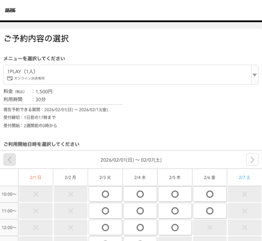
Task: Click the 12:00〜 time row label
Action: [9, 228]
